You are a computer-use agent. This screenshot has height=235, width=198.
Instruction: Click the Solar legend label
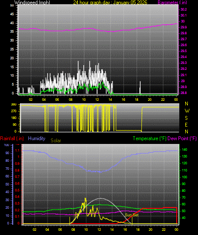pyautogui.click(x=56, y=141)
